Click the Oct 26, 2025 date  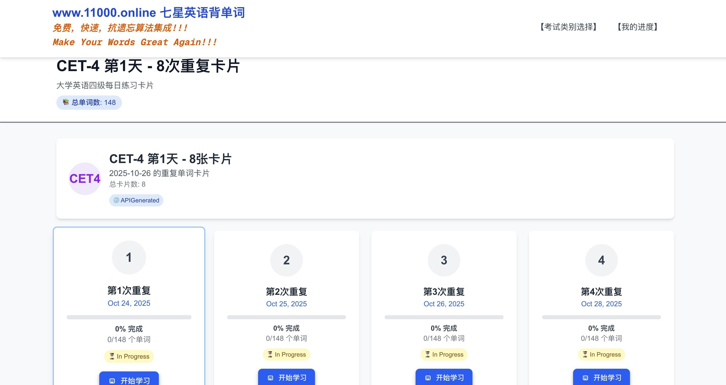tap(444, 304)
